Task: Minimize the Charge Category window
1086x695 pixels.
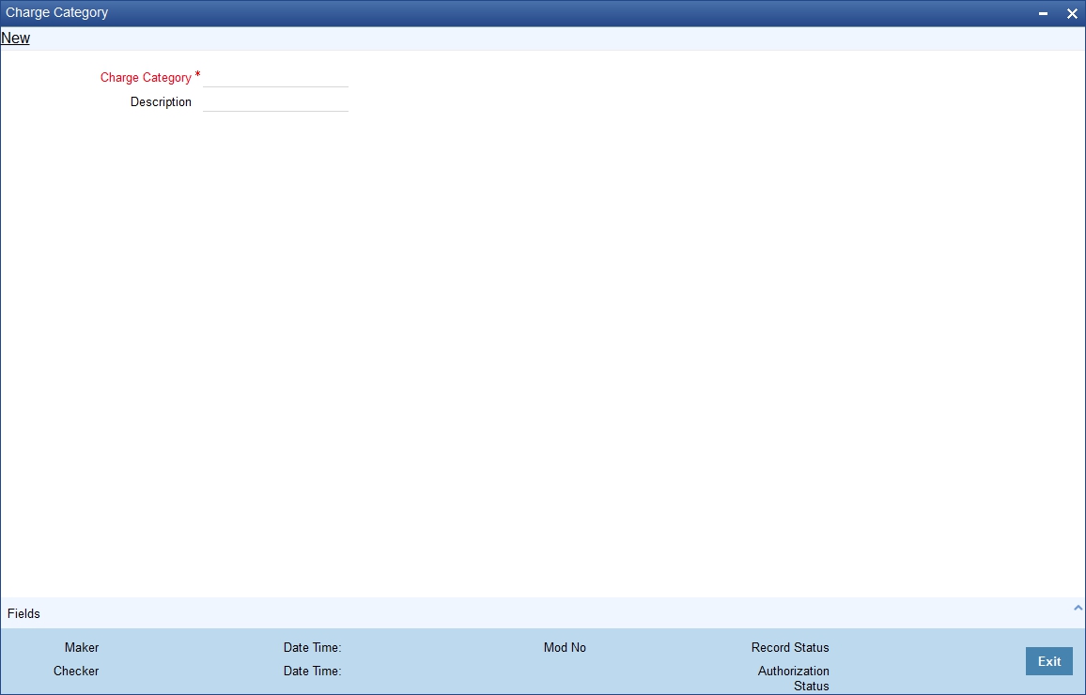Action: coord(1043,13)
